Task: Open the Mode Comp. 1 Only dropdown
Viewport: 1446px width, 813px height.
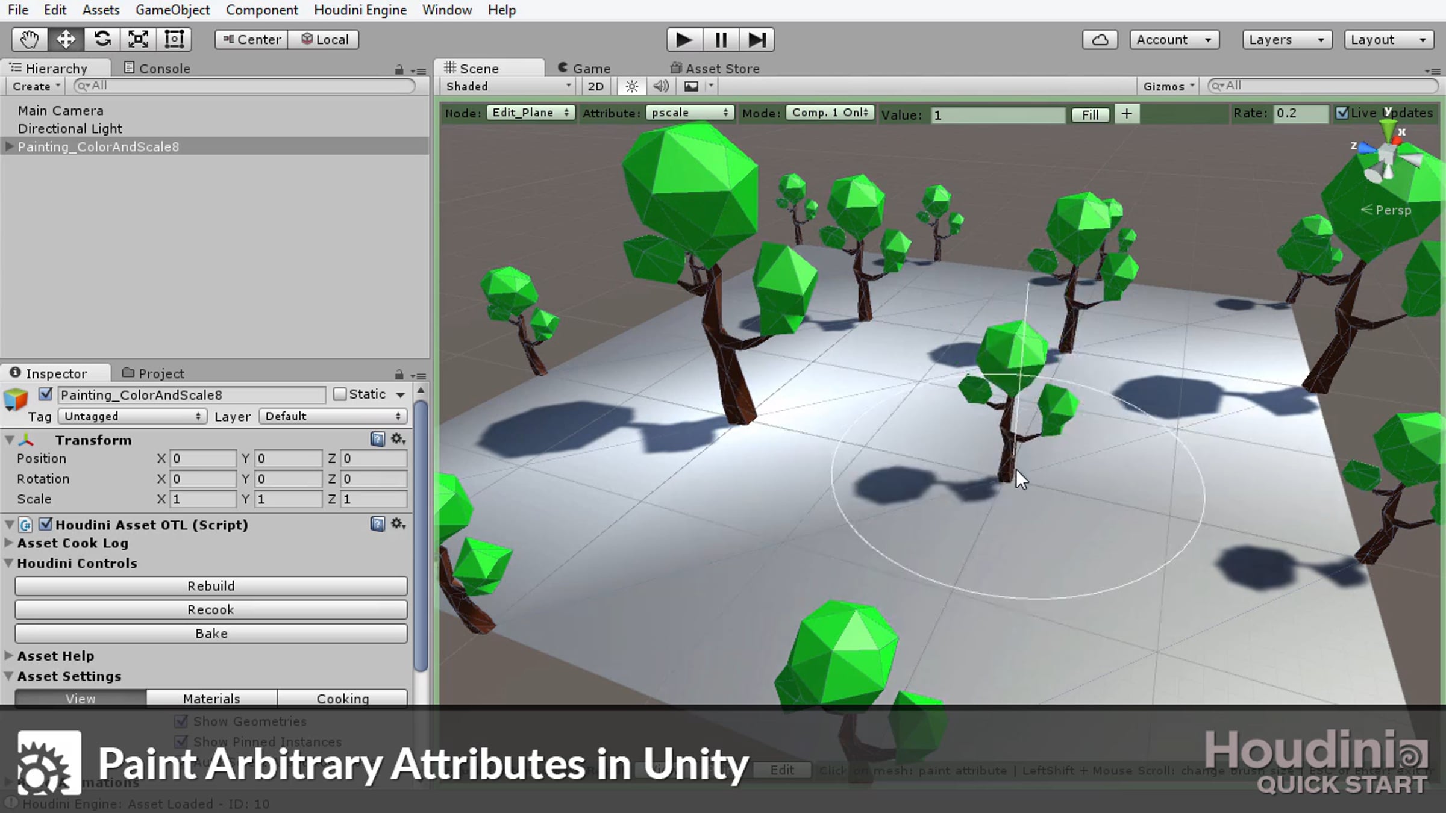Action: coord(830,113)
